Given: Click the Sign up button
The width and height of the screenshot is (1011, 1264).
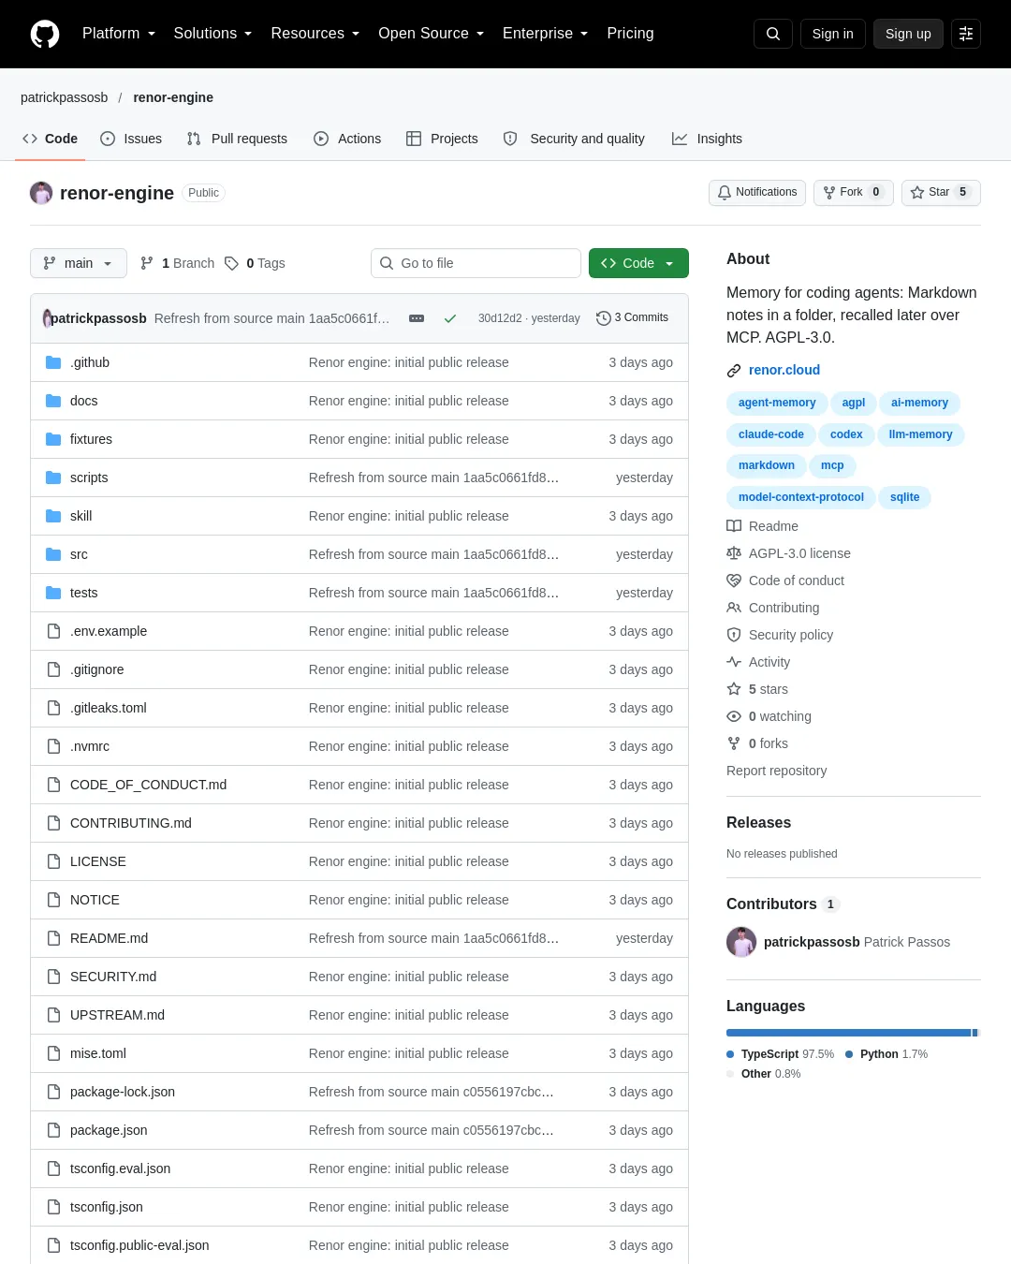Looking at the screenshot, I should click(x=908, y=34).
